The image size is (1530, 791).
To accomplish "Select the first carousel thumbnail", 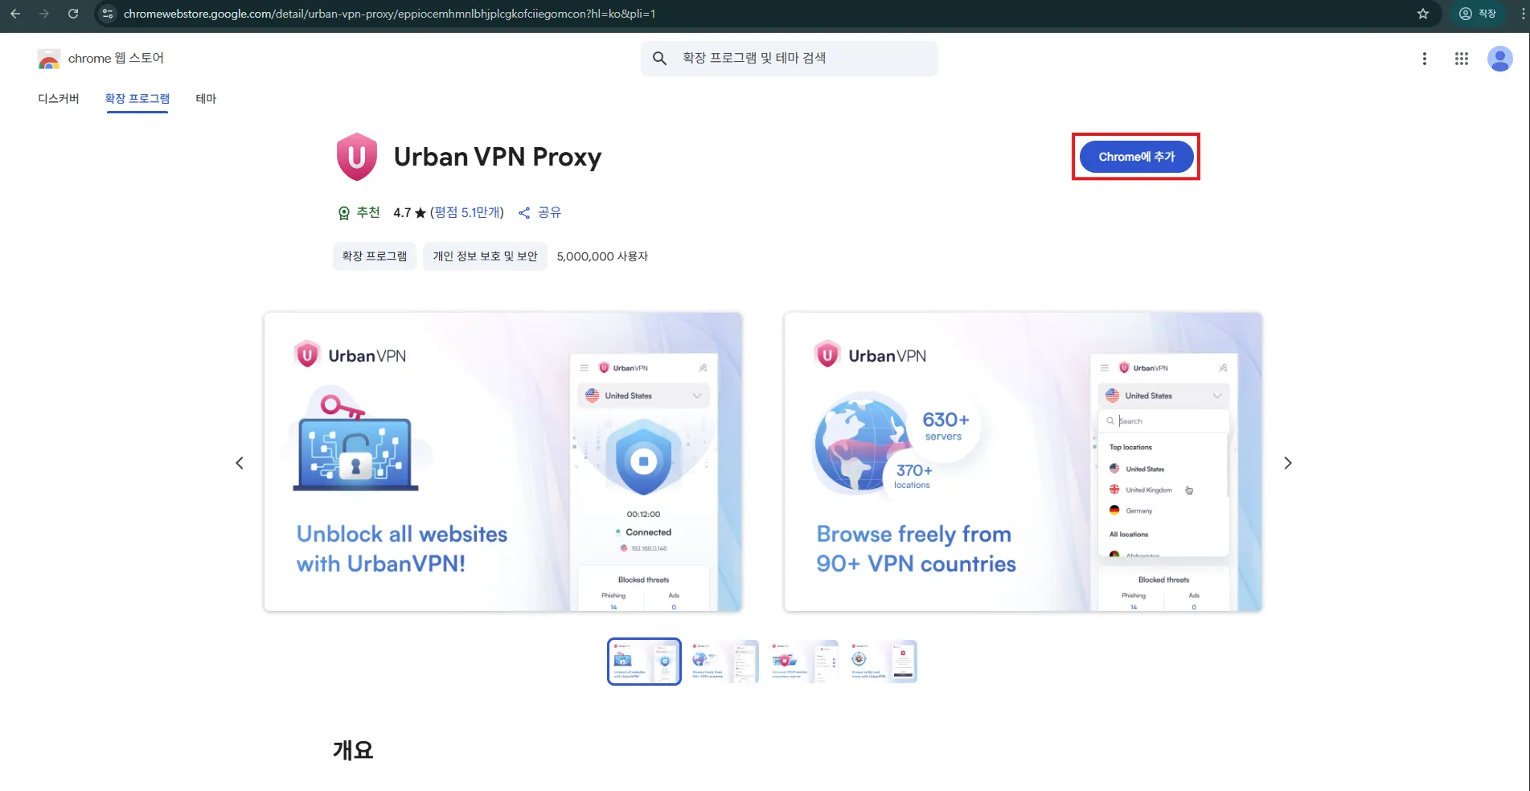I will click(644, 662).
